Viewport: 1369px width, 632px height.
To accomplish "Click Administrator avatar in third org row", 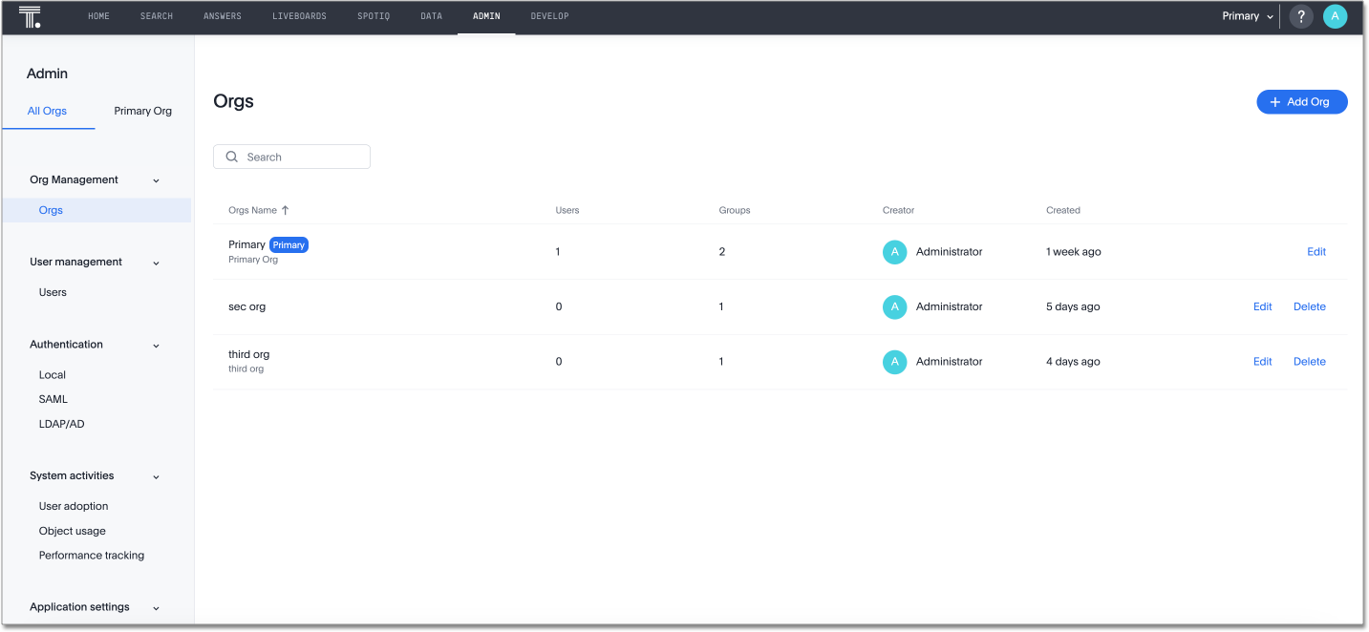I will [x=894, y=362].
